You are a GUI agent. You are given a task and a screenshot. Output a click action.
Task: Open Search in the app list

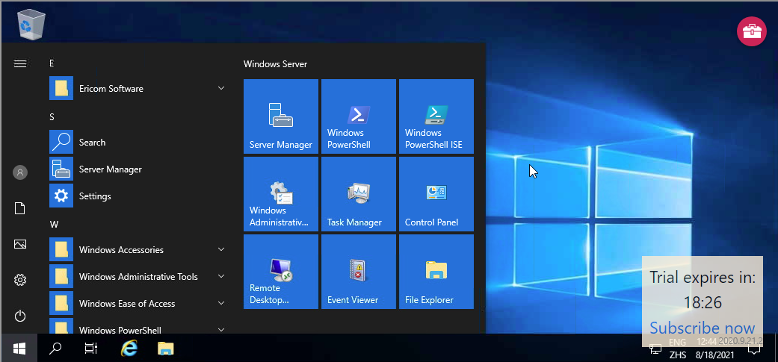[139, 142]
